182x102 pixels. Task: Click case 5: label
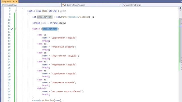[42, 35]
